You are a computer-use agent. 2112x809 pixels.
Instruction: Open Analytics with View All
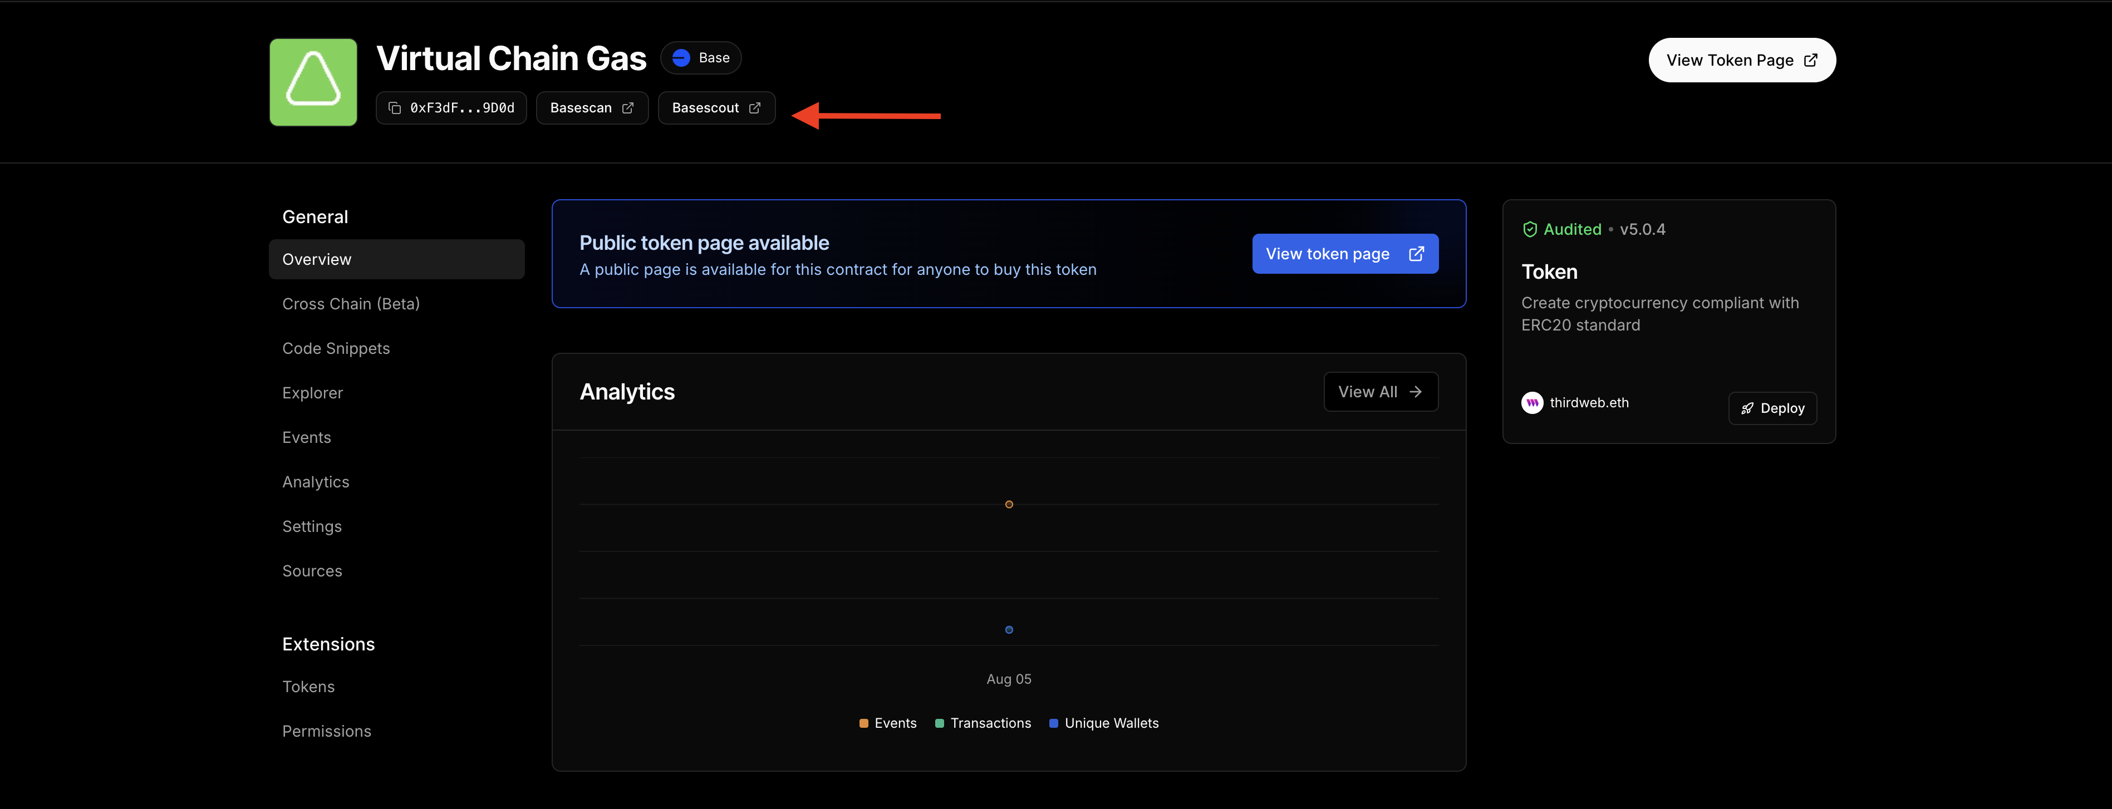point(1380,392)
